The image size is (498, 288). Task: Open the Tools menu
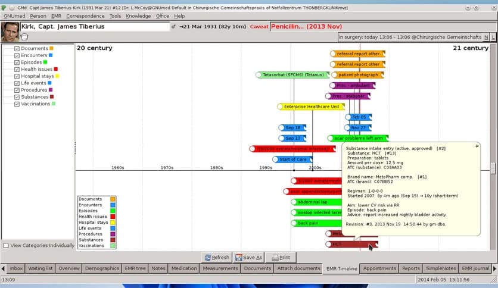pyautogui.click(x=115, y=16)
